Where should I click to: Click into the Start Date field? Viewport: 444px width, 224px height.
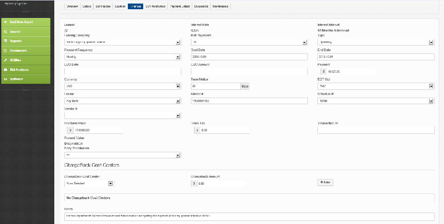pos(249,57)
